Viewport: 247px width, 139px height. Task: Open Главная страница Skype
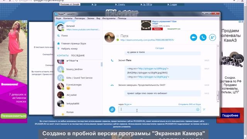point(74,44)
